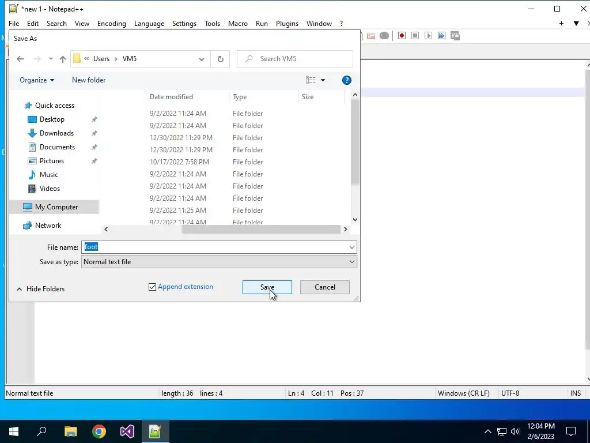
Task: Click the gray monitoring toolbar icon
Action: [x=384, y=36]
